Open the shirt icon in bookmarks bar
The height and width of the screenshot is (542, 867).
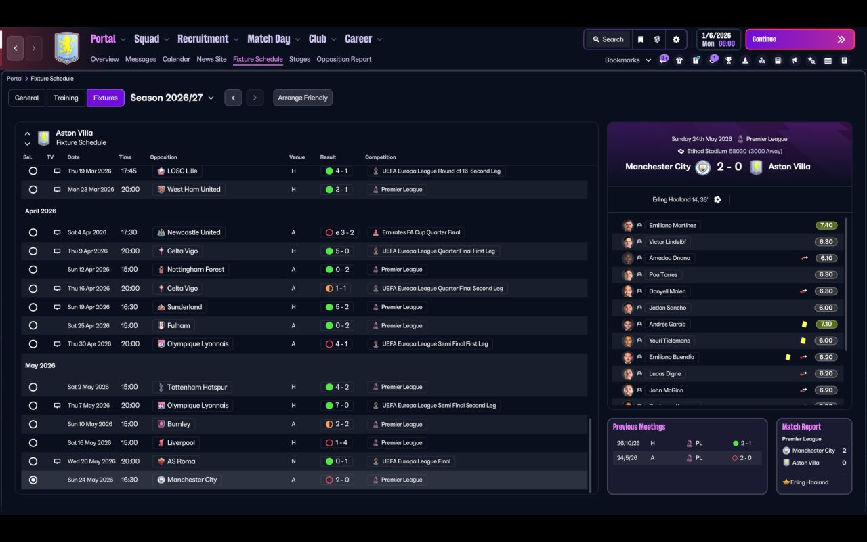point(679,60)
